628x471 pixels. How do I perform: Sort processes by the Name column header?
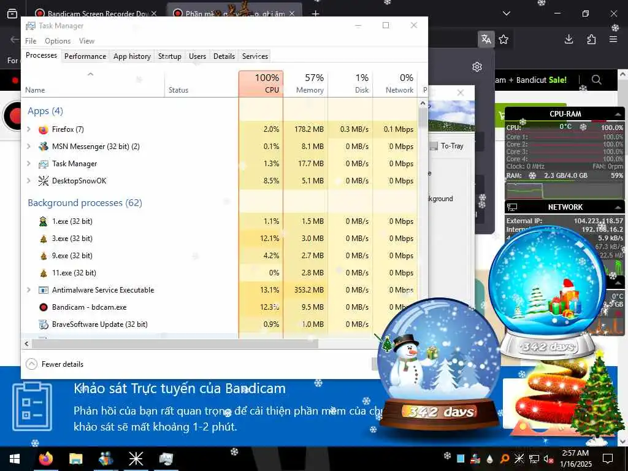[x=93, y=83]
